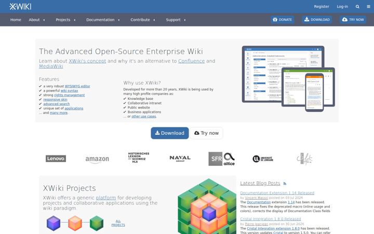Viewport: 374px width, 234px height.
Task: Open the Documentation menu item
Action: tap(100, 20)
